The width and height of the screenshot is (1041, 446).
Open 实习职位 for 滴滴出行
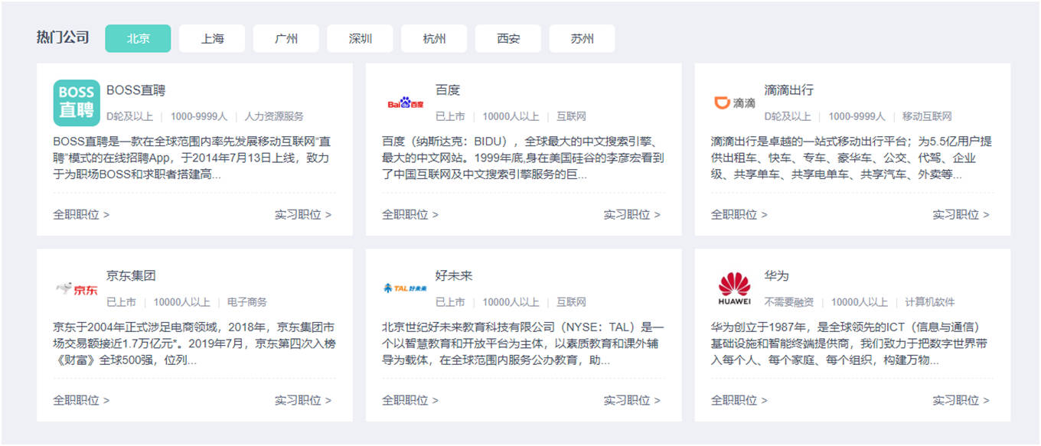961,214
